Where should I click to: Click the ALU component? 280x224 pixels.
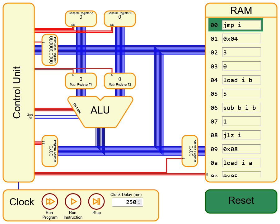[100, 112]
